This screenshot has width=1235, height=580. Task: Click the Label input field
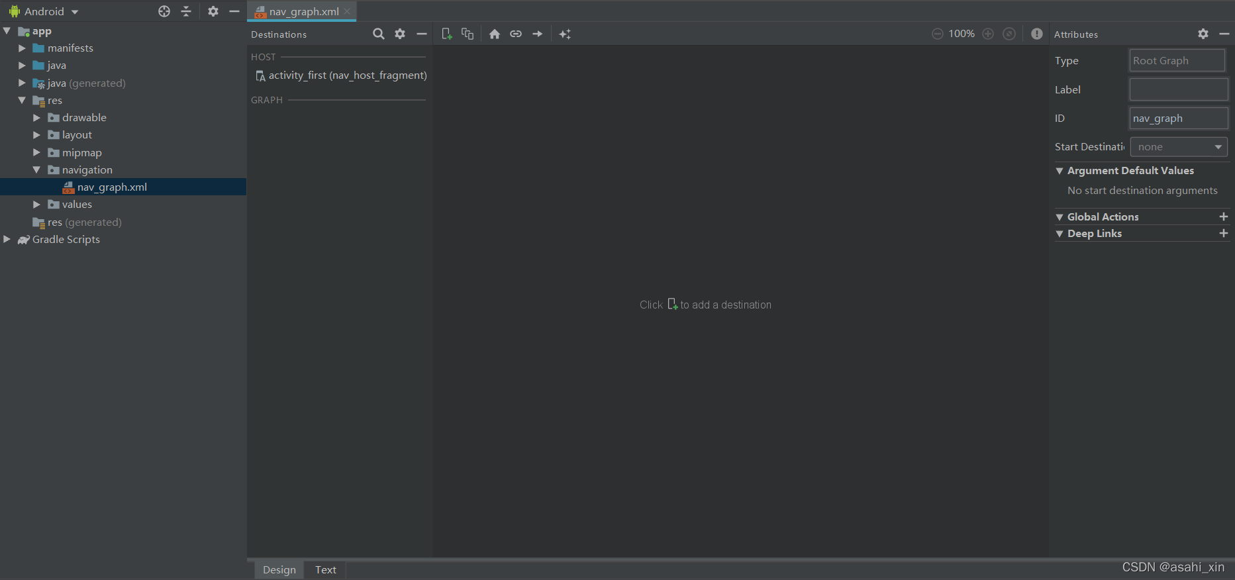point(1179,89)
